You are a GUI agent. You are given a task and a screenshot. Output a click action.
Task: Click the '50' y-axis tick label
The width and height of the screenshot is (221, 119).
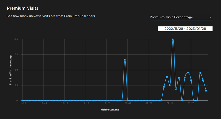(x=16, y=70)
